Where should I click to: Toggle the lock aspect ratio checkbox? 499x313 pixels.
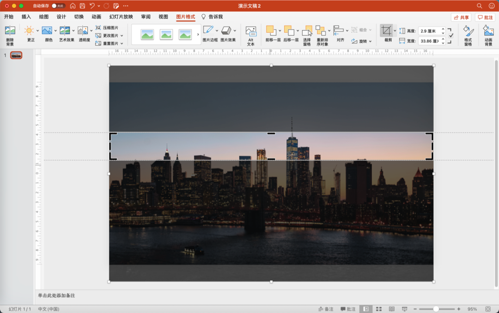[451, 36]
